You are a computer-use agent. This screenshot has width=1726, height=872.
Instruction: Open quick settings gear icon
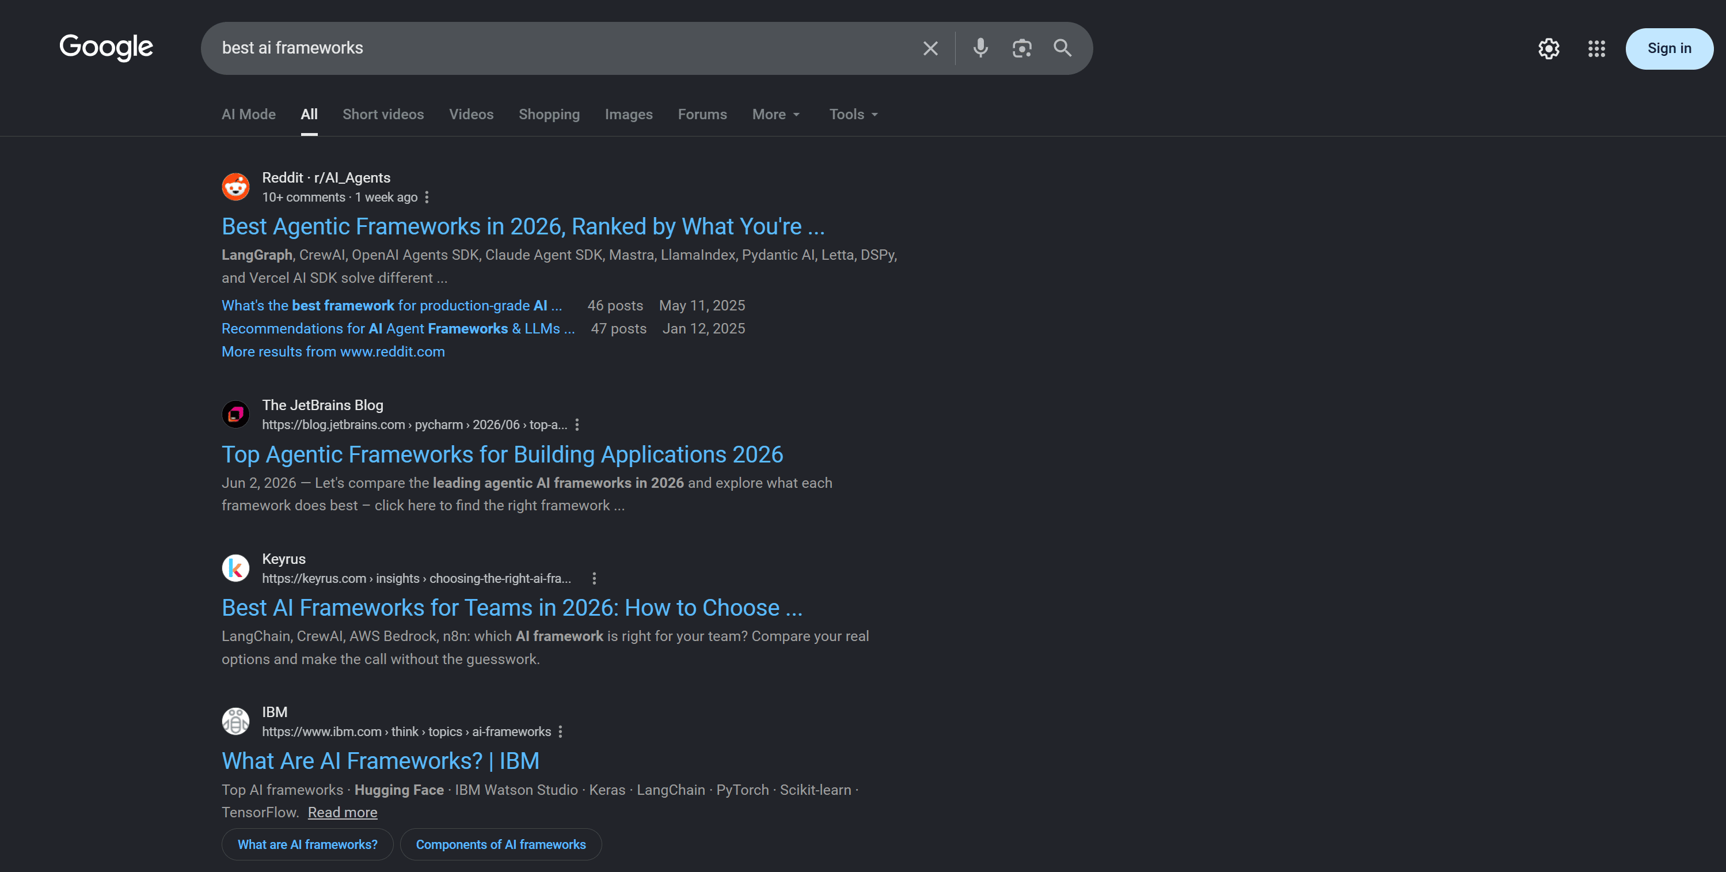coord(1549,48)
